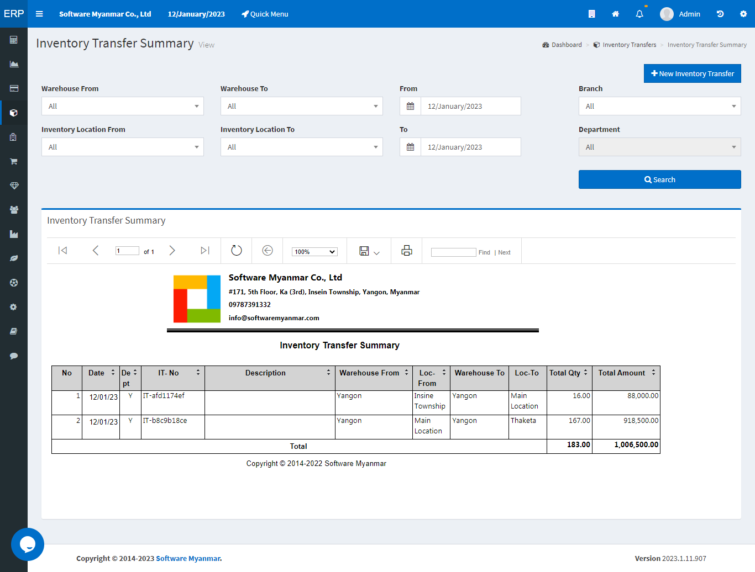The width and height of the screenshot is (755, 572).
Task: Open the chat widget bubble
Action: 28,544
